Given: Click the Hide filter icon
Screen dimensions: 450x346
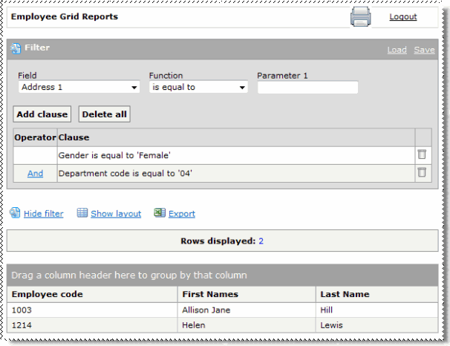Looking at the screenshot, I should 16,213.
